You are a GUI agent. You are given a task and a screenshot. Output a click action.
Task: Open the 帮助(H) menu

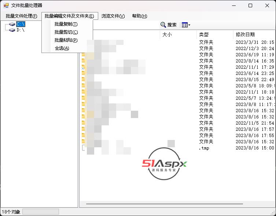139,16
